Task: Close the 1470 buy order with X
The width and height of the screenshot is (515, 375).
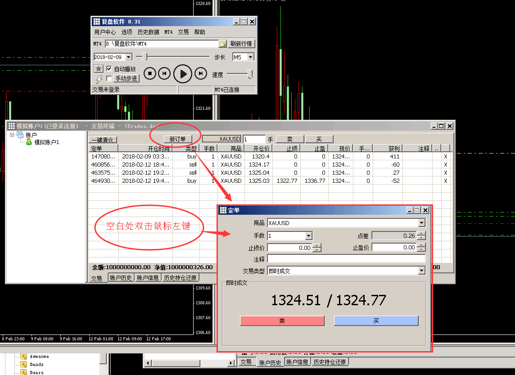Action: [x=446, y=157]
